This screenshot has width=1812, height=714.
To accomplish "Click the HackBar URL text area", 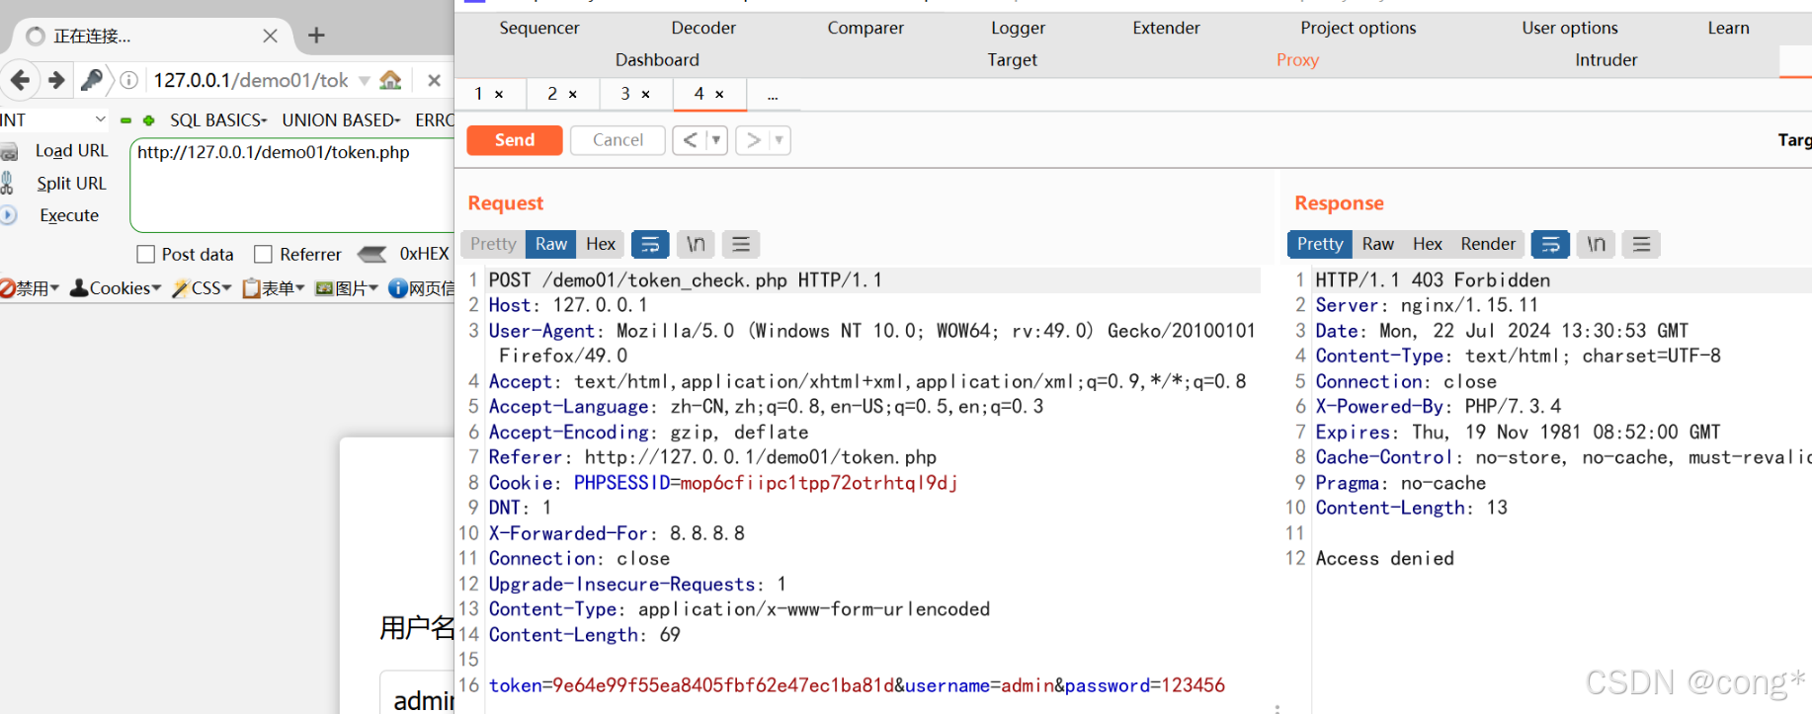I will click(292, 186).
